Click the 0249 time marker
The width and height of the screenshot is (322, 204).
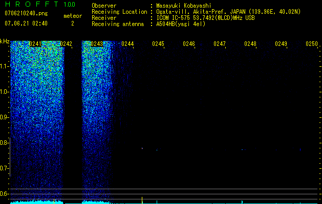[x=281, y=44]
